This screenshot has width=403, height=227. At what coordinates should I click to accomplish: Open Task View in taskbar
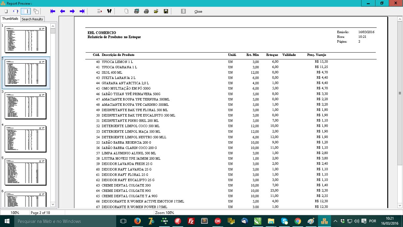tap(123, 221)
